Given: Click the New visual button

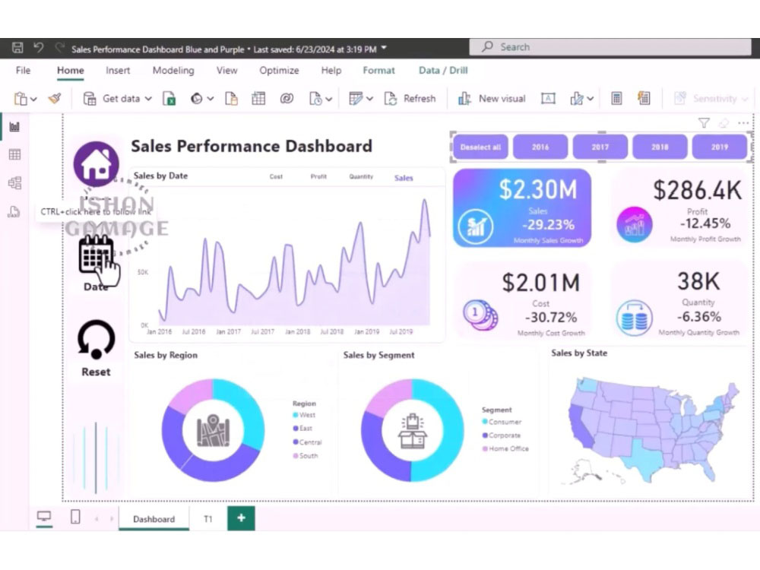Looking at the screenshot, I should [492, 98].
